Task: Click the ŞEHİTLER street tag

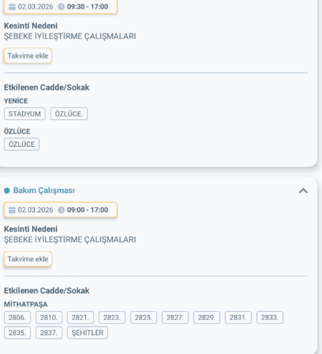Action: click(x=87, y=333)
